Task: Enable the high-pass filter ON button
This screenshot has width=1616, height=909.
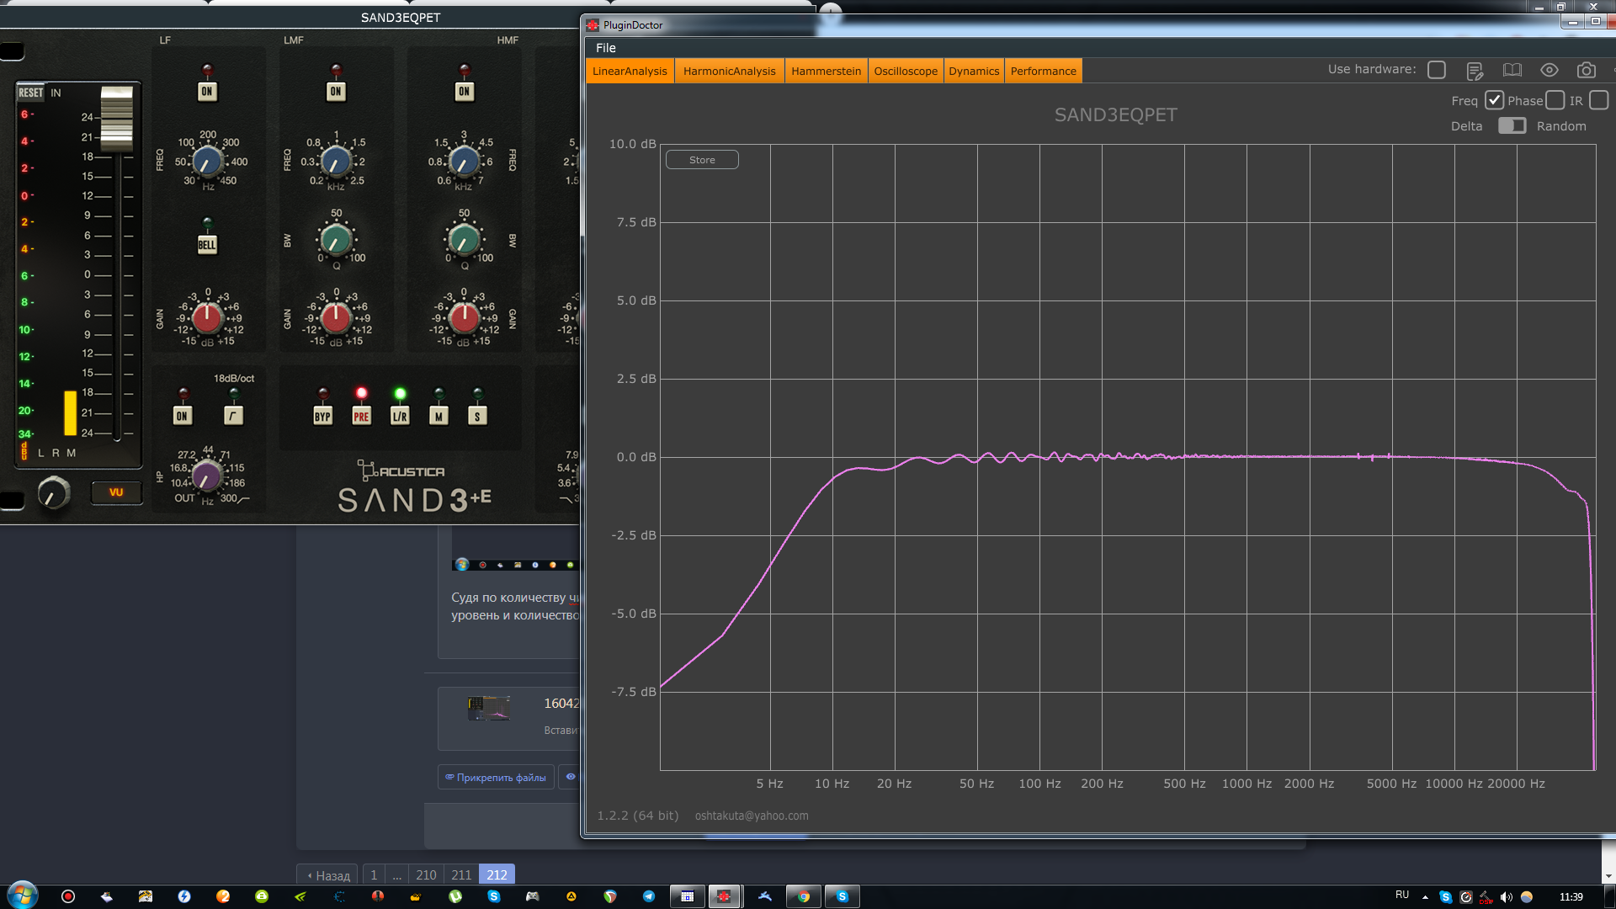Action: click(183, 416)
